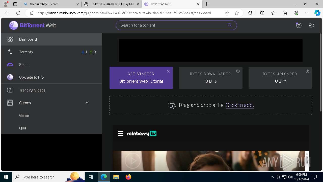Open the settings gear icon

[x=311, y=25]
